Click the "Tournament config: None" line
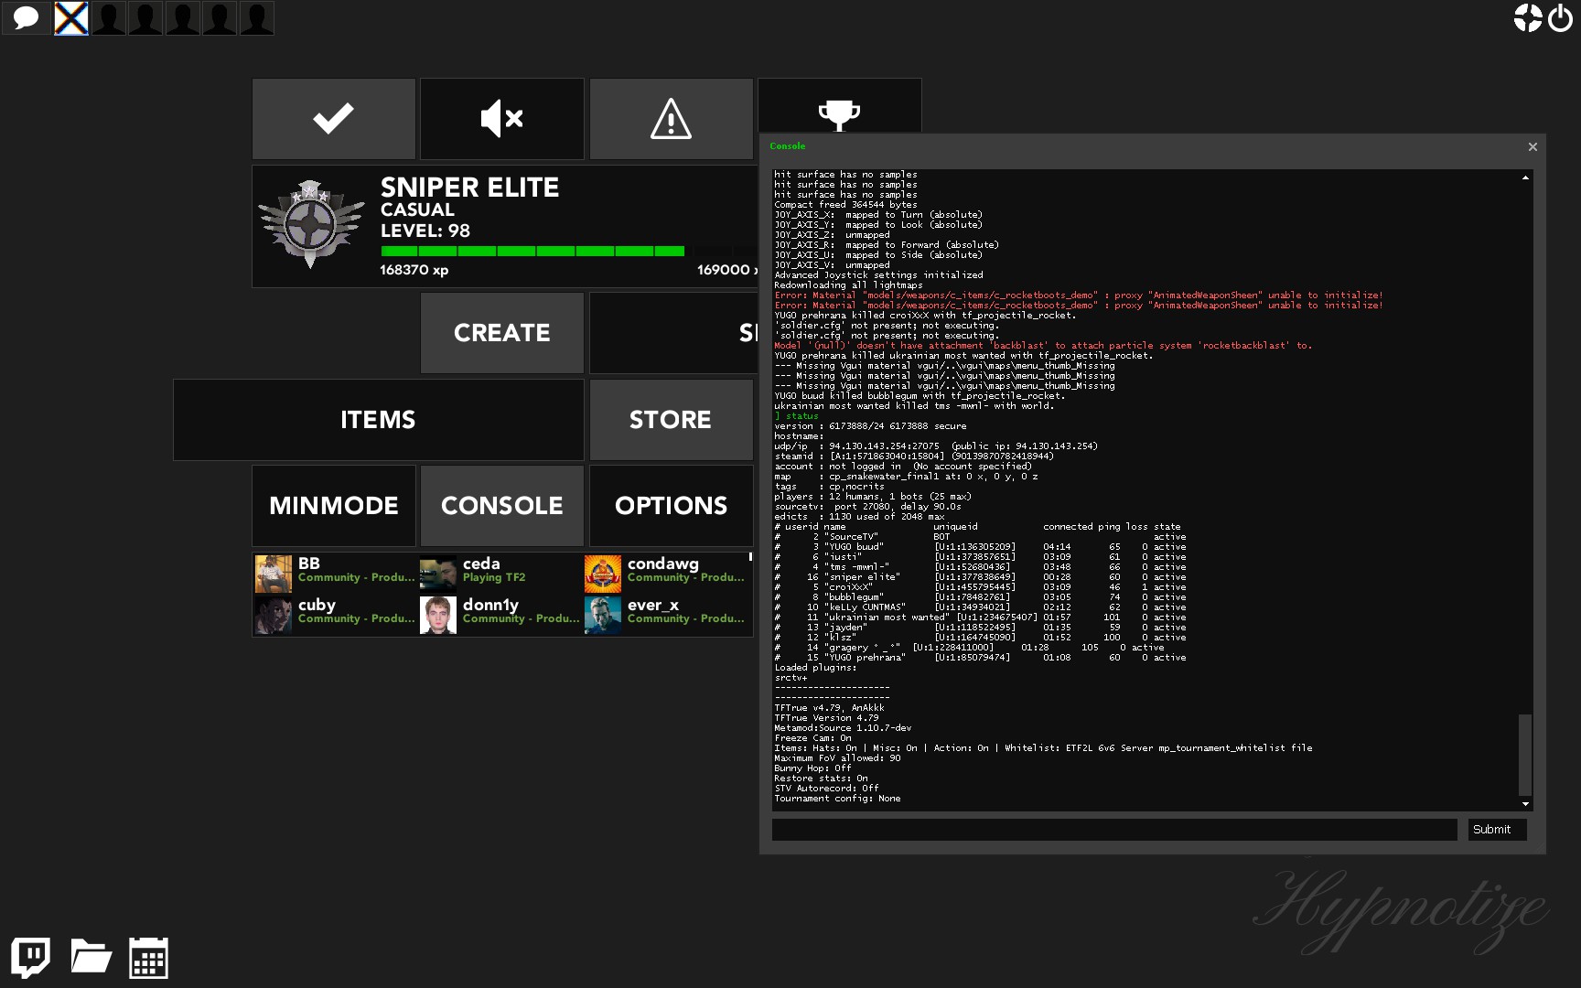The height and width of the screenshot is (988, 1581). click(837, 799)
